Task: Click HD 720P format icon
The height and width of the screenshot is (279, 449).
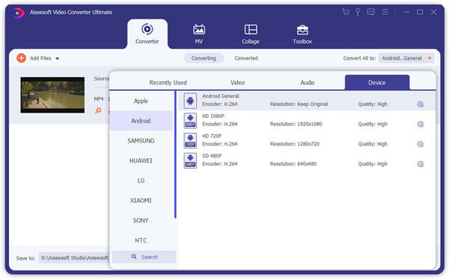Action: (190, 140)
